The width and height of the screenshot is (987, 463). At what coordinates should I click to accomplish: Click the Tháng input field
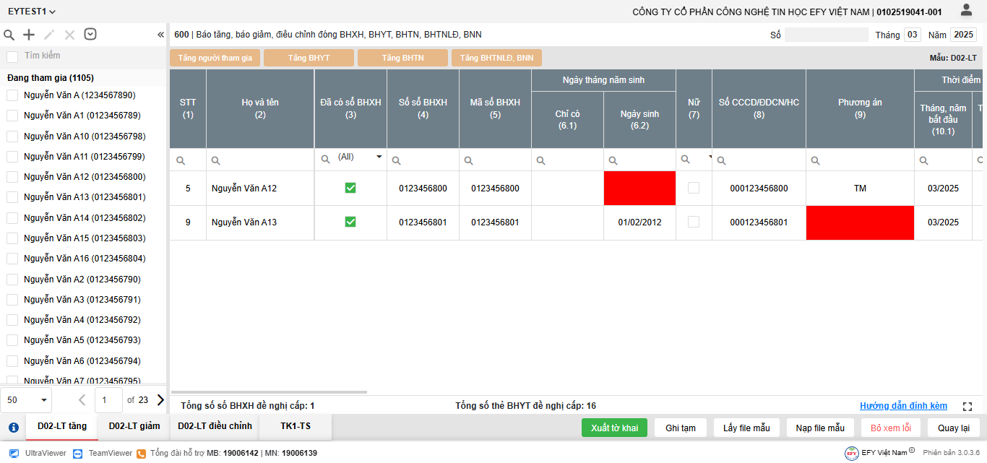coord(913,35)
